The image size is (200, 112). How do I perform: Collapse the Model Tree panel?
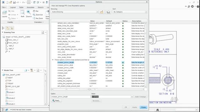pos(2,70)
